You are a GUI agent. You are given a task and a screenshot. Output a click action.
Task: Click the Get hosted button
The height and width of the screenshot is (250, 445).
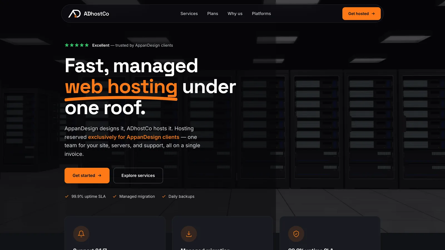362,14
